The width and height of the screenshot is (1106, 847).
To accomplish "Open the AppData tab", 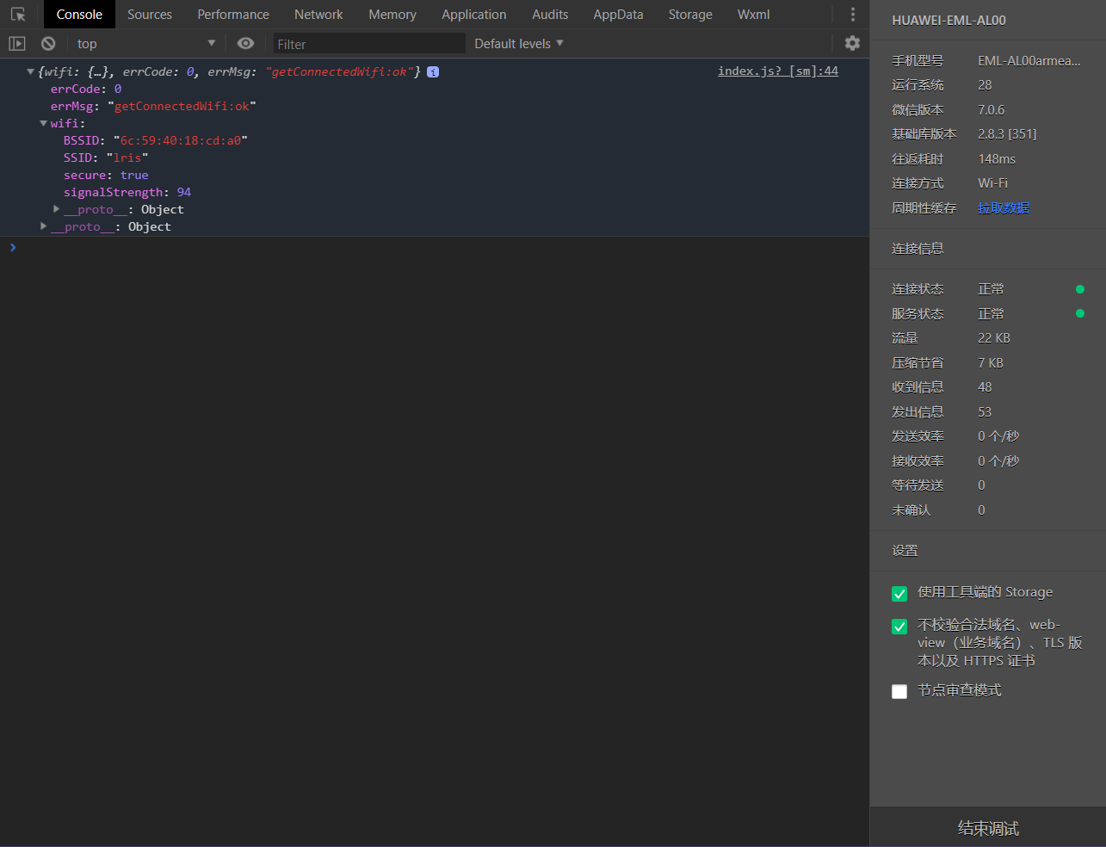I will pos(618,15).
